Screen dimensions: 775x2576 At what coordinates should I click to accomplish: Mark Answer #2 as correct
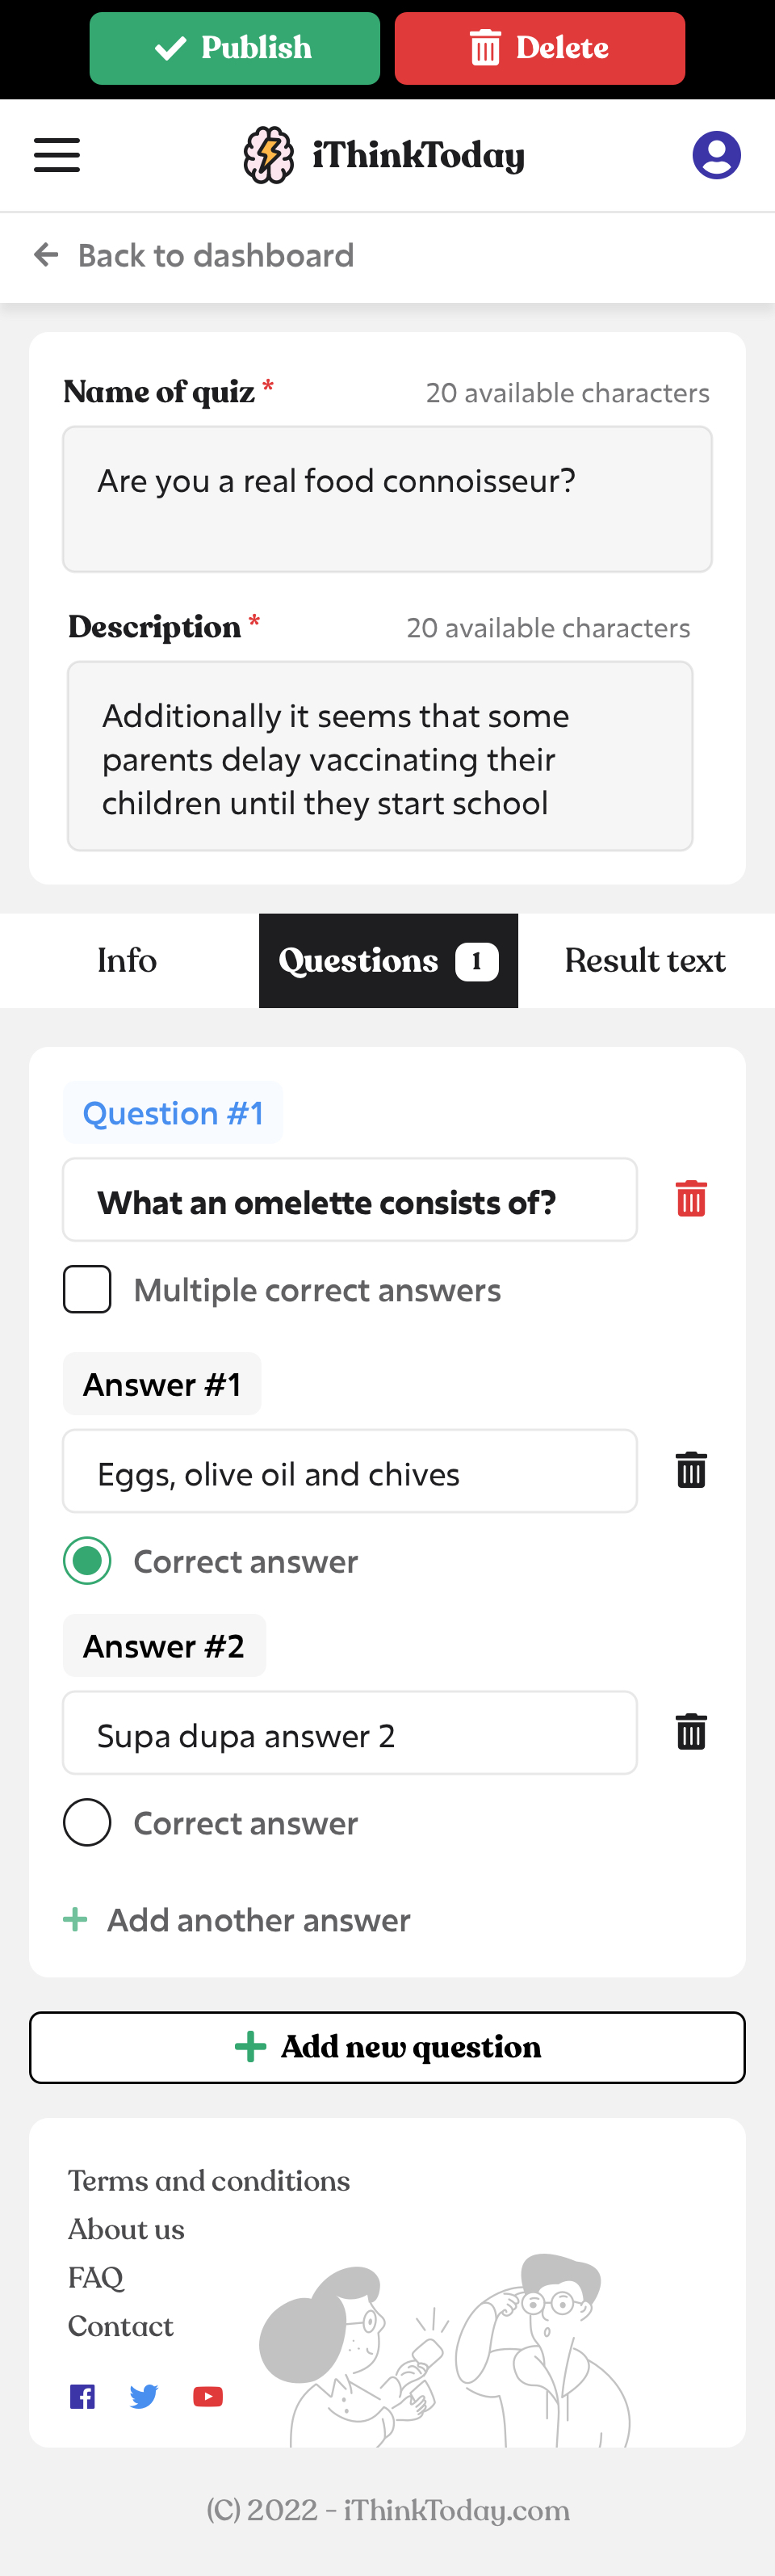pos(87,1822)
